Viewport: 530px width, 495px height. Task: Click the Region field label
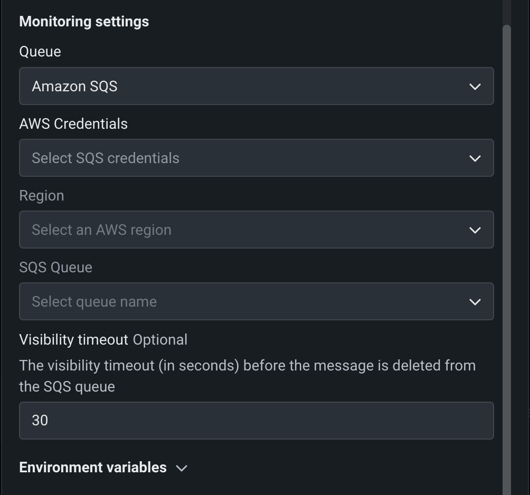(42, 195)
